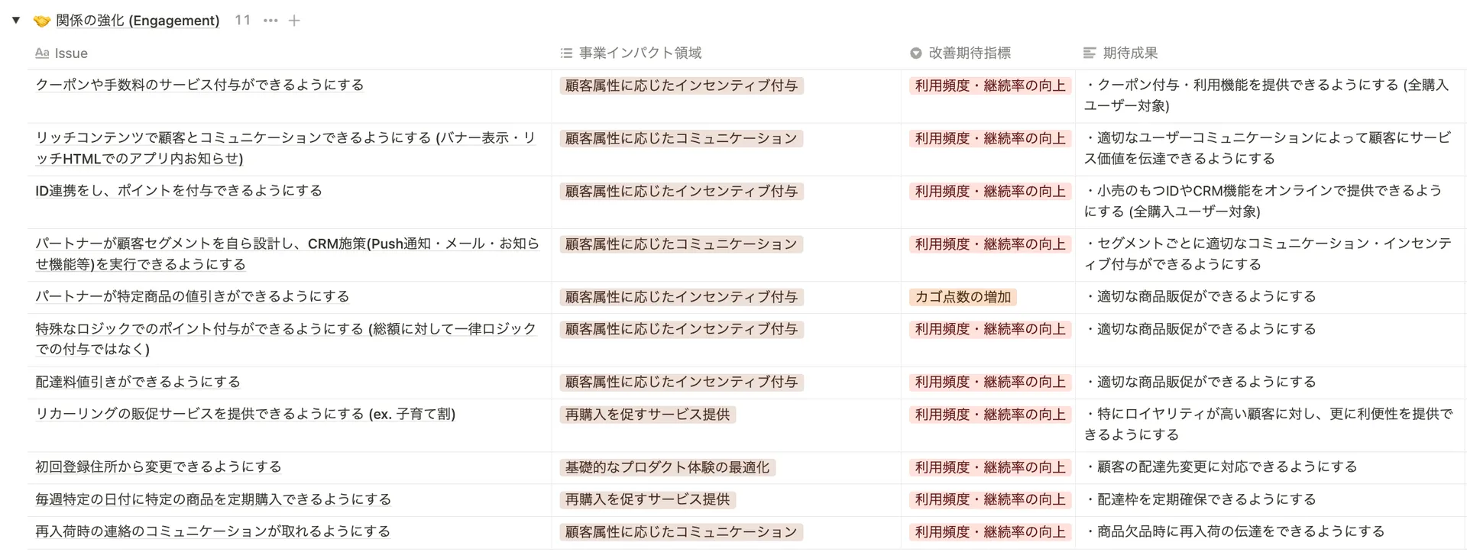The image size is (1467, 552).
Task: Open the 改善期待指標 column header menu
Action: pyautogui.click(x=969, y=53)
